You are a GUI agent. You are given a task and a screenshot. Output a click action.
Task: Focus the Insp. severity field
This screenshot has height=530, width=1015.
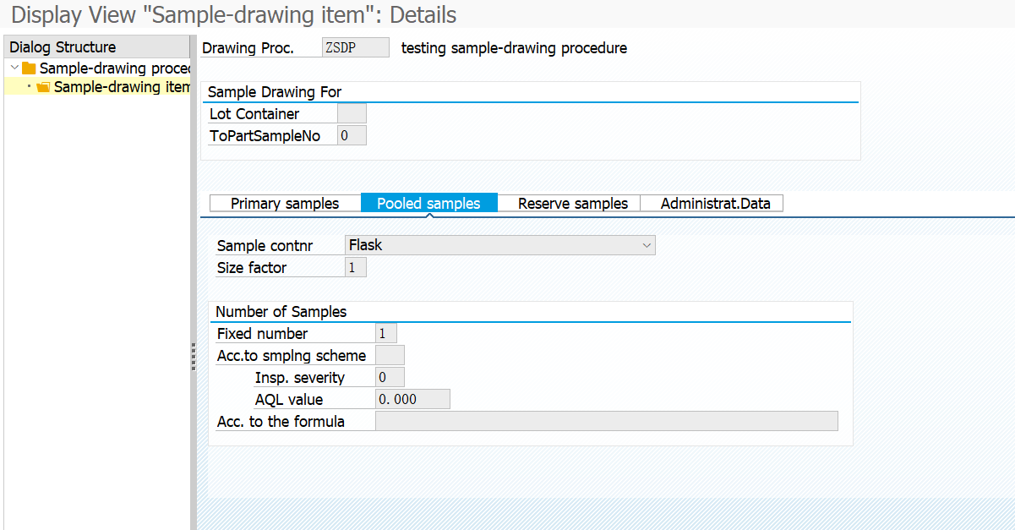(x=390, y=378)
